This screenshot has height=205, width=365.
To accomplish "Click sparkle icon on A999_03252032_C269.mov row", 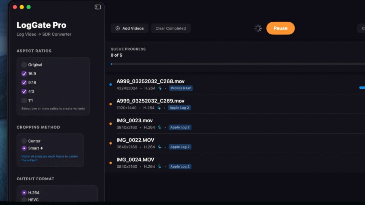I will point(159,108).
